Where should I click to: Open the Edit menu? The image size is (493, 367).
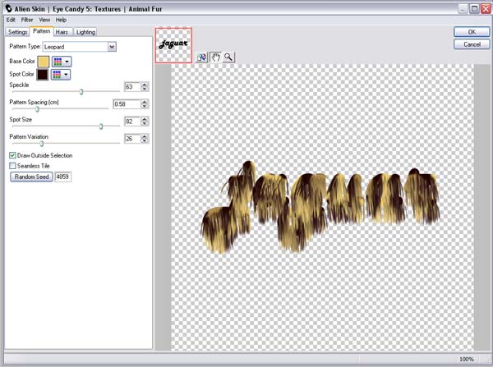(11, 20)
